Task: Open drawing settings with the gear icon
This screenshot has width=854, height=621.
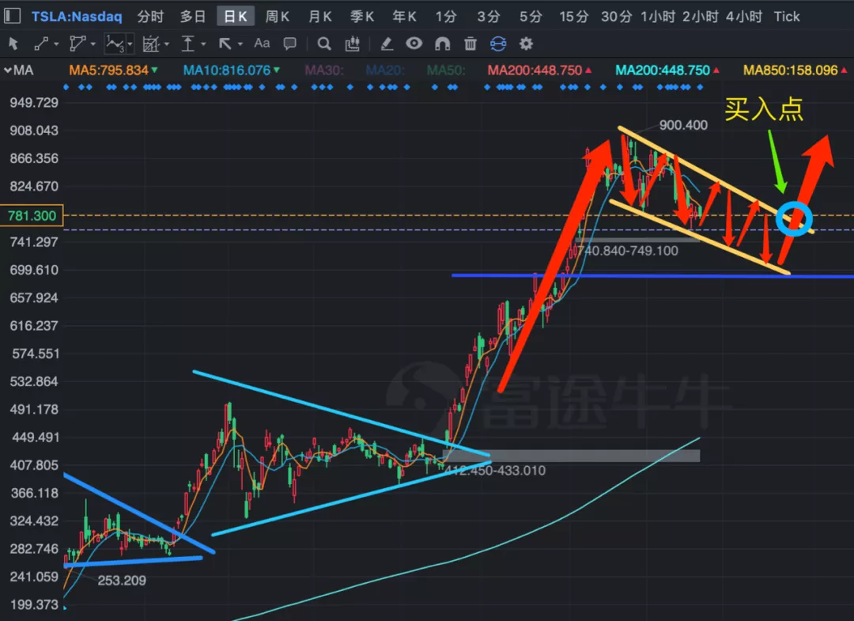Action: coord(526,44)
